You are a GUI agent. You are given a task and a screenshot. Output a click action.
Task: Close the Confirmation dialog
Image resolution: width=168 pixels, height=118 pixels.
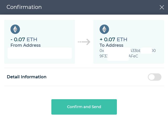click(162, 7)
